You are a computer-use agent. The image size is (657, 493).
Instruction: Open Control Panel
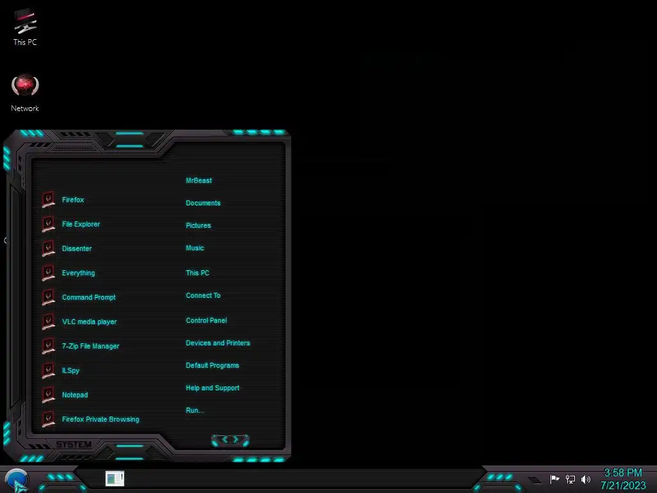tap(207, 320)
